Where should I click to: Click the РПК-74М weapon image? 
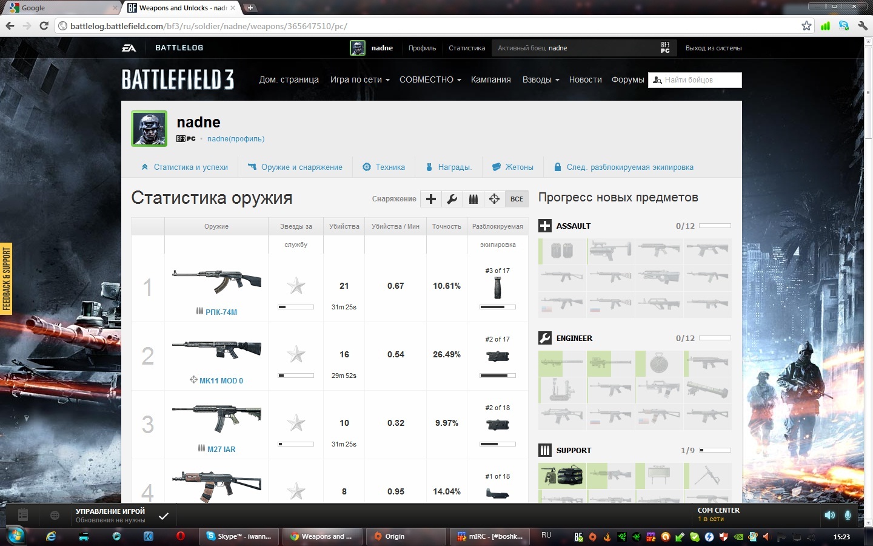(216, 283)
